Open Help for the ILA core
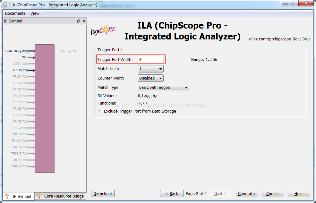 coord(298,193)
